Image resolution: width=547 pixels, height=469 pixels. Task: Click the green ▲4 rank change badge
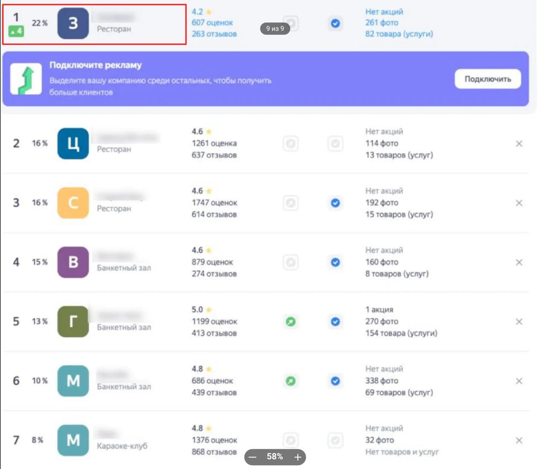16,31
